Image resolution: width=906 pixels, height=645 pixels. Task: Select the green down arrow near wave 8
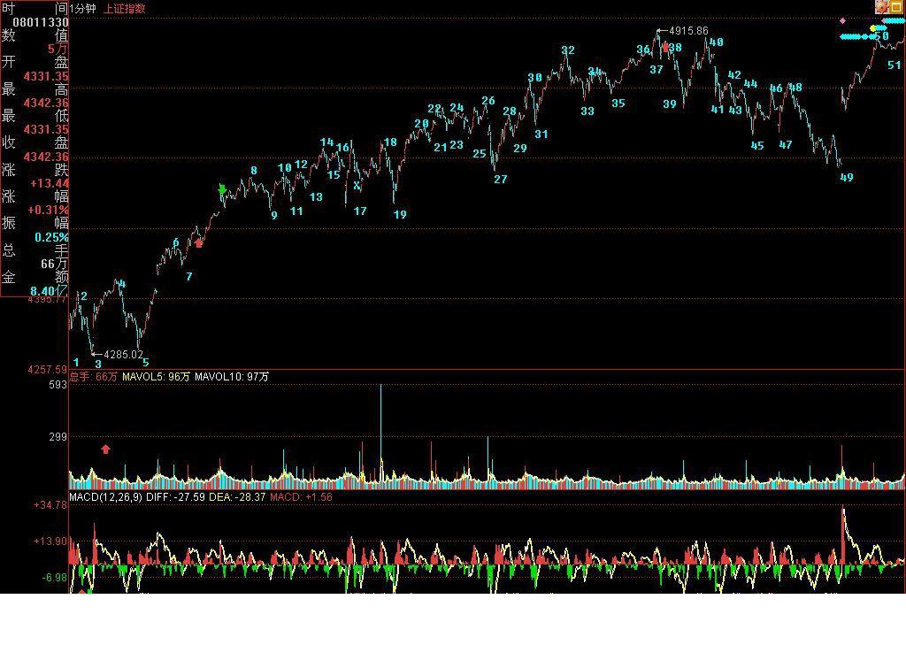click(x=222, y=189)
